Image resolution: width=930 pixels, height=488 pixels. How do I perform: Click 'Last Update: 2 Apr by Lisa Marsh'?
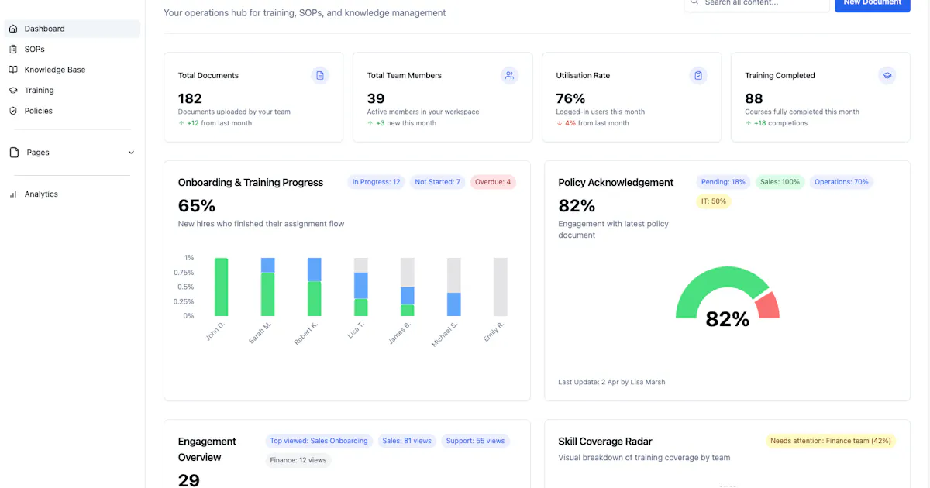pos(611,382)
